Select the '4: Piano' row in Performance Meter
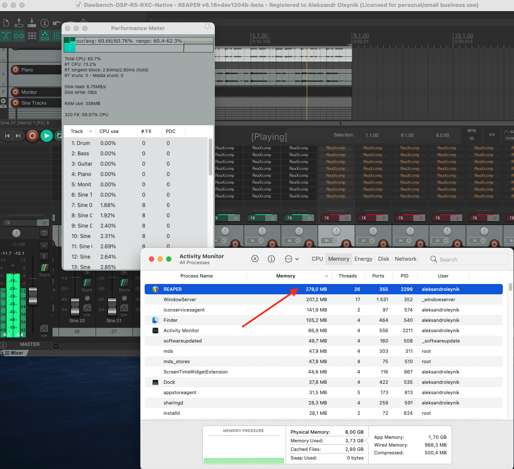Screen dimensions: 514x469 (x=136, y=174)
